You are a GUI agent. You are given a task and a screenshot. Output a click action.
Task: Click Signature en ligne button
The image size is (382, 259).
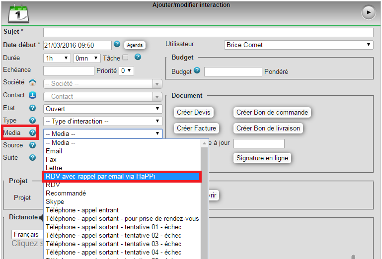pos(262,158)
